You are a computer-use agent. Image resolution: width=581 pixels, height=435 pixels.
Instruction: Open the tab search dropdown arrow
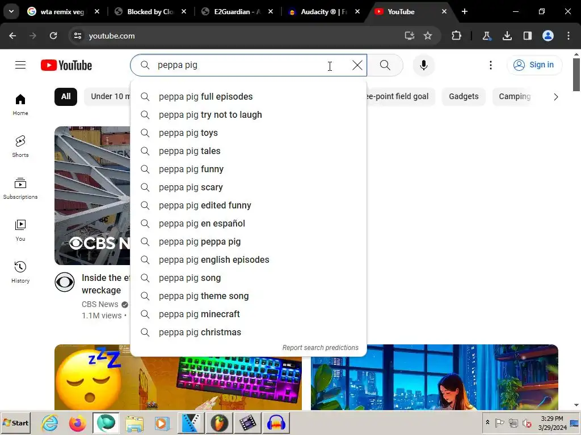[x=11, y=11]
